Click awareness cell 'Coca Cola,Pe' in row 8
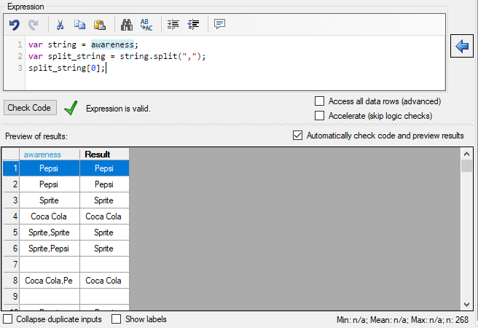The width and height of the screenshot is (478, 328). (x=50, y=281)
